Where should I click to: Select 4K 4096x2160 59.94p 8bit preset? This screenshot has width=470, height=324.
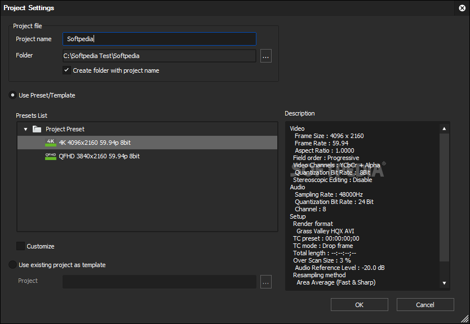click(147, 143)
